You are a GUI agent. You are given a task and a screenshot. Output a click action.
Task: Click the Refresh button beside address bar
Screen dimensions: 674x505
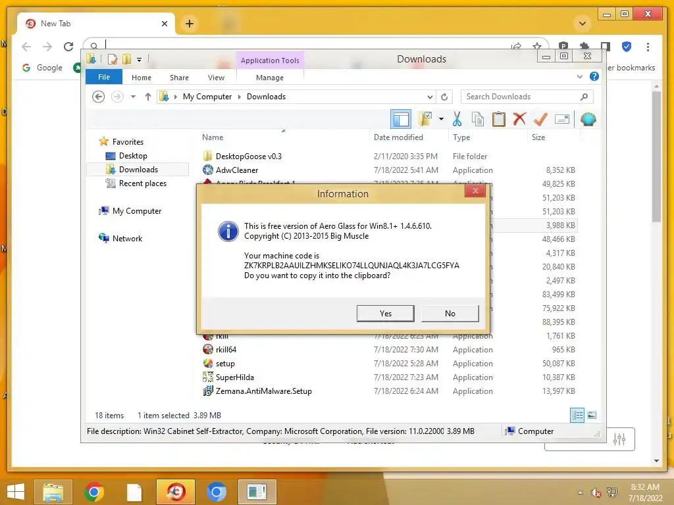point(444,97)
